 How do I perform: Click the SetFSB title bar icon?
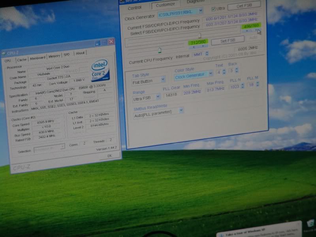pyautogui.click(x=123, y=1)
